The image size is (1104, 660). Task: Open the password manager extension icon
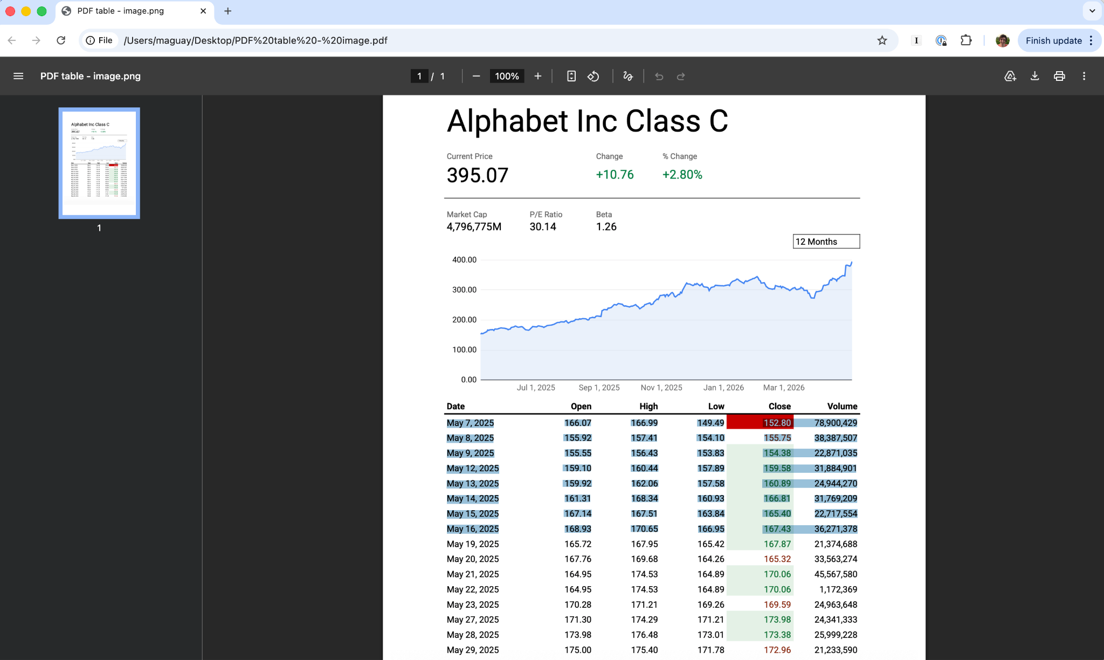pos(941,40)
